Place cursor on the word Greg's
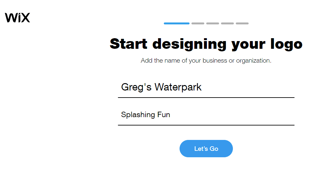The image size is (336, 181). (x=136, y=87)
